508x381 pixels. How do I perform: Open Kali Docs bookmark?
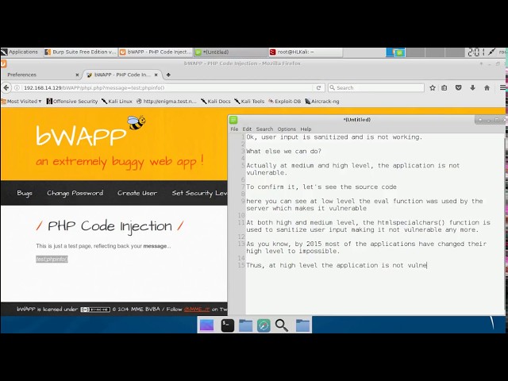pos(216,102)
